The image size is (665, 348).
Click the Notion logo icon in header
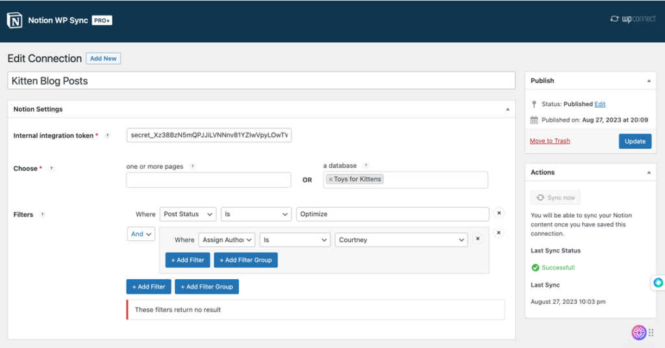pyautogui.click(x=15, y=20)
